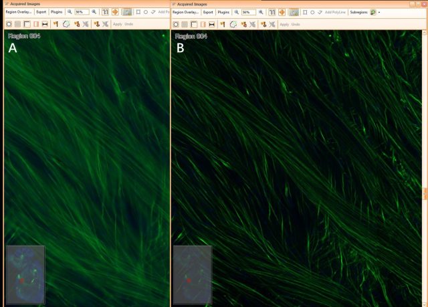Zoom in magnifier in right window
The height and width of the screenshot is (307, 428).
click(x=261, y=12)
